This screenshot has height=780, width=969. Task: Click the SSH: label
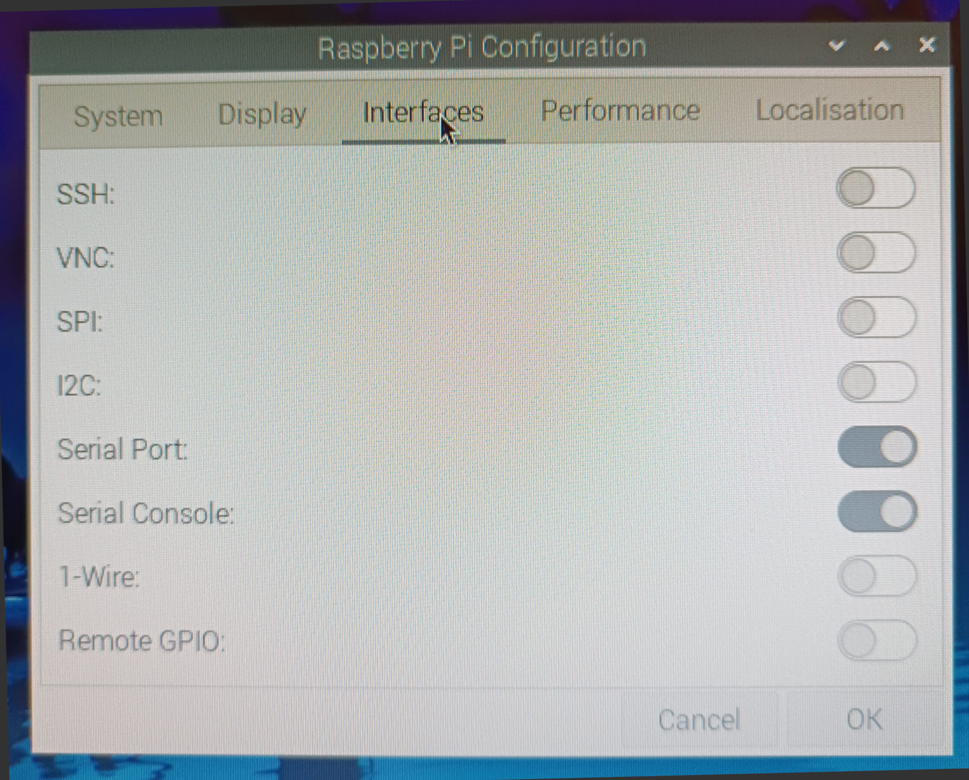86,194
